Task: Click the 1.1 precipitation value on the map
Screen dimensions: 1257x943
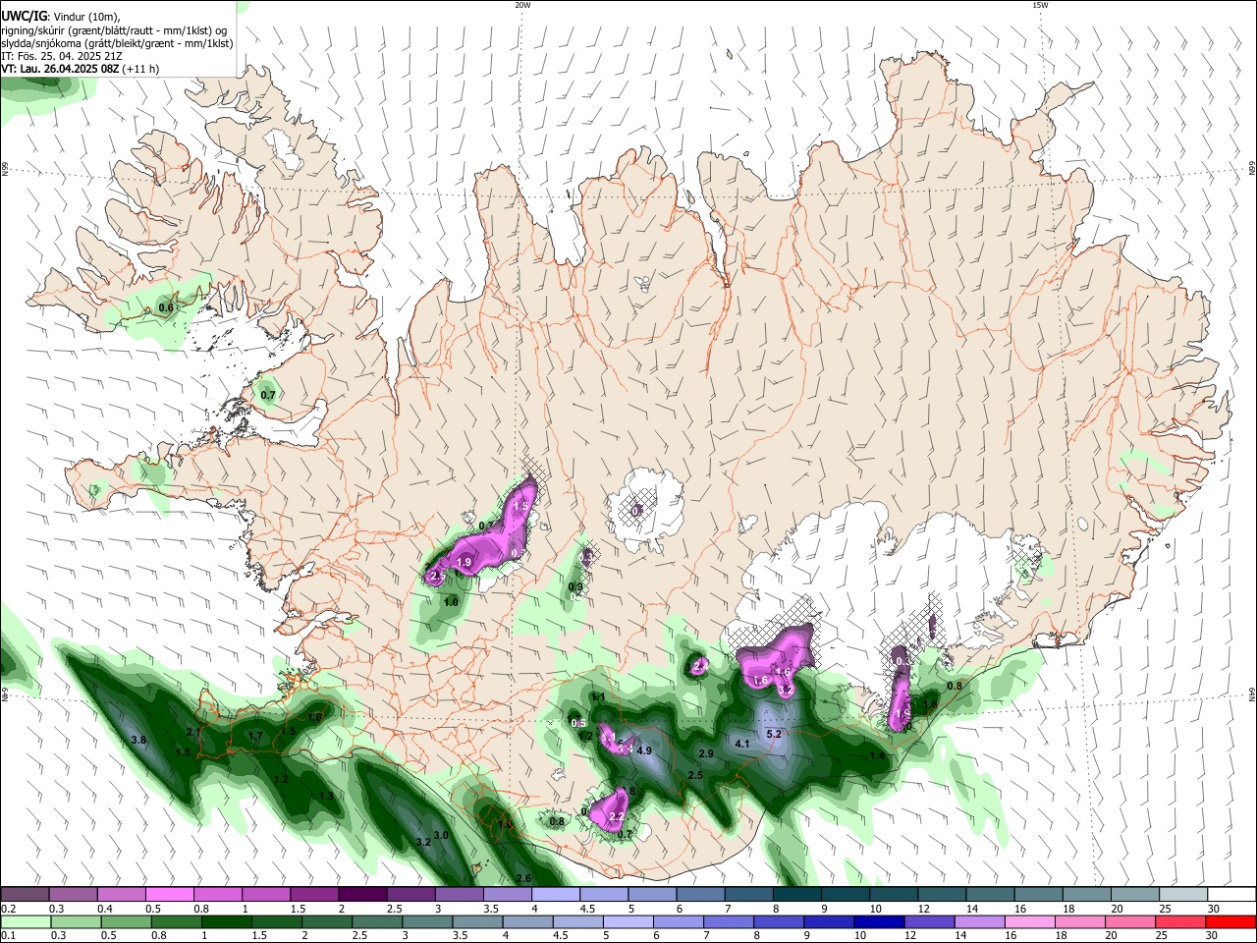Action: tap(598, 696)
